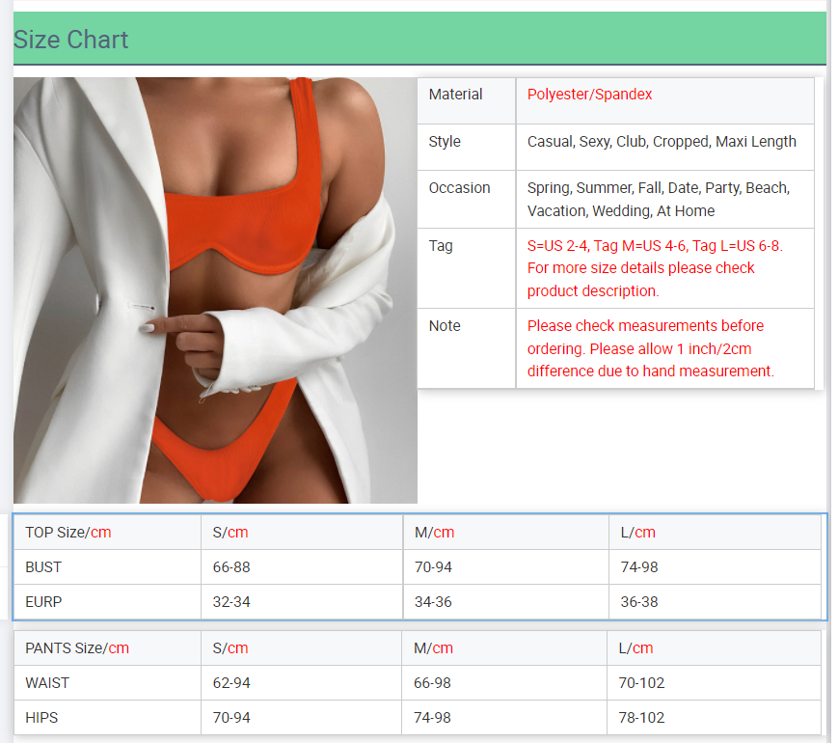Image resolution: width=838 pixels, height=743 pixels.
Task: Select the Style row value text
Action: tap(662, 142)
